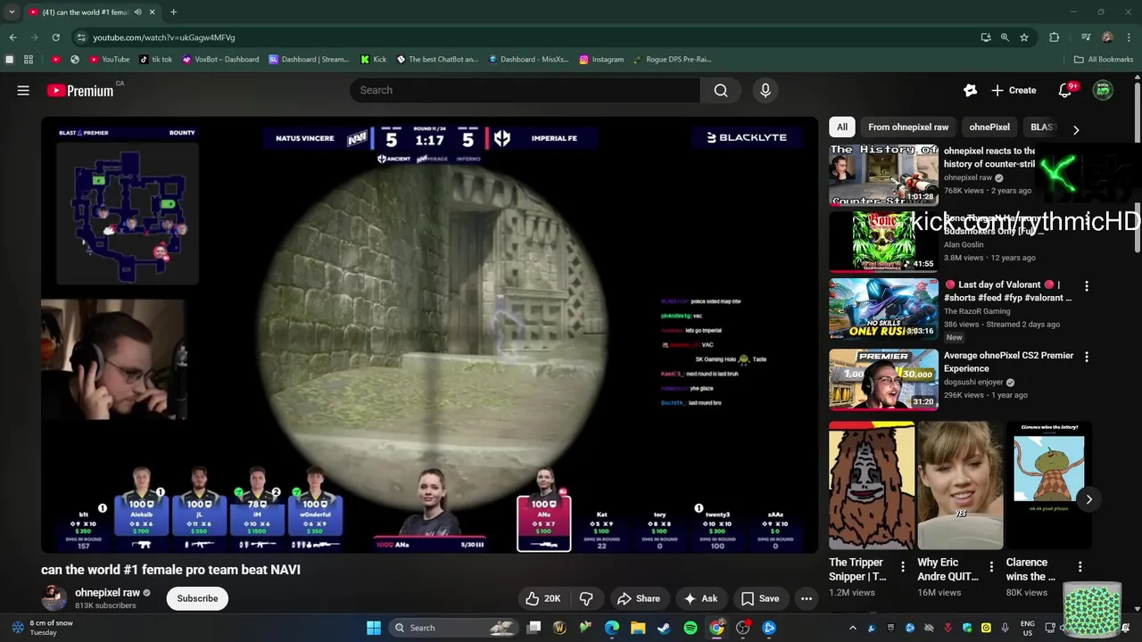Mute the tab via speaker icon

[137, 12]
